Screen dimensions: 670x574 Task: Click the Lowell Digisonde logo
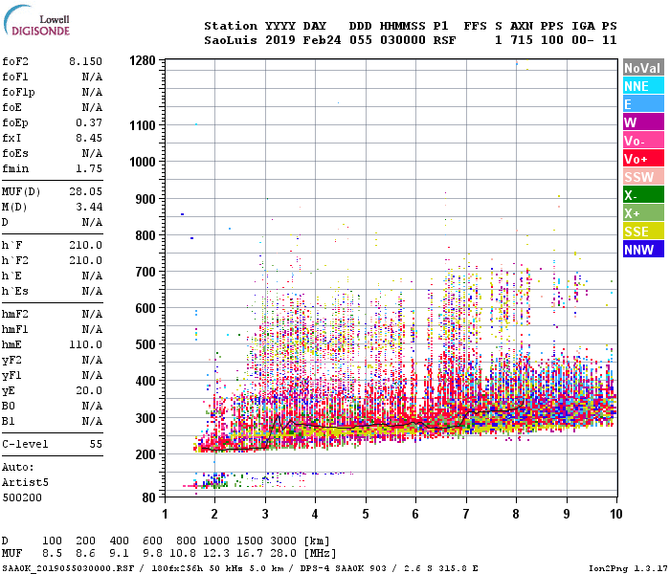[36, 21]
